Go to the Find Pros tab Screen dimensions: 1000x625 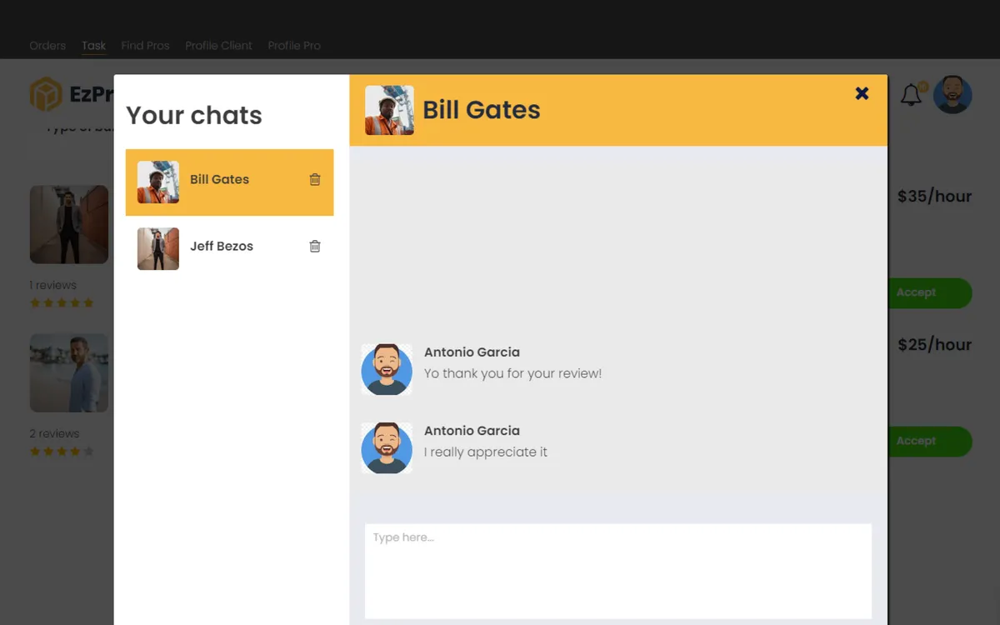145,46
